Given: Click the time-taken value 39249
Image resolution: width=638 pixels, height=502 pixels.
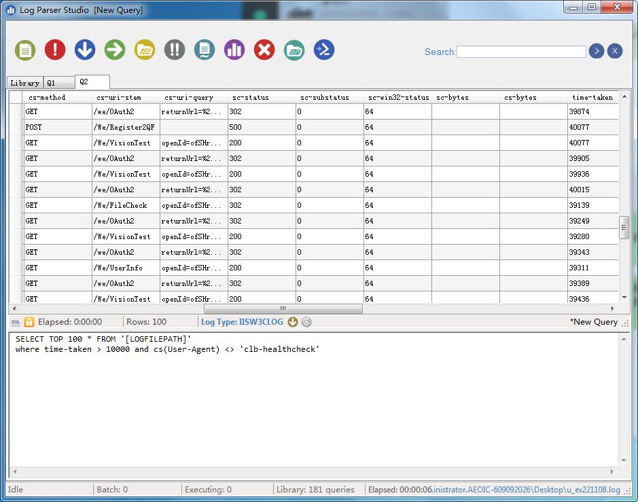Looking at the screenshot, I should [593, 221].
